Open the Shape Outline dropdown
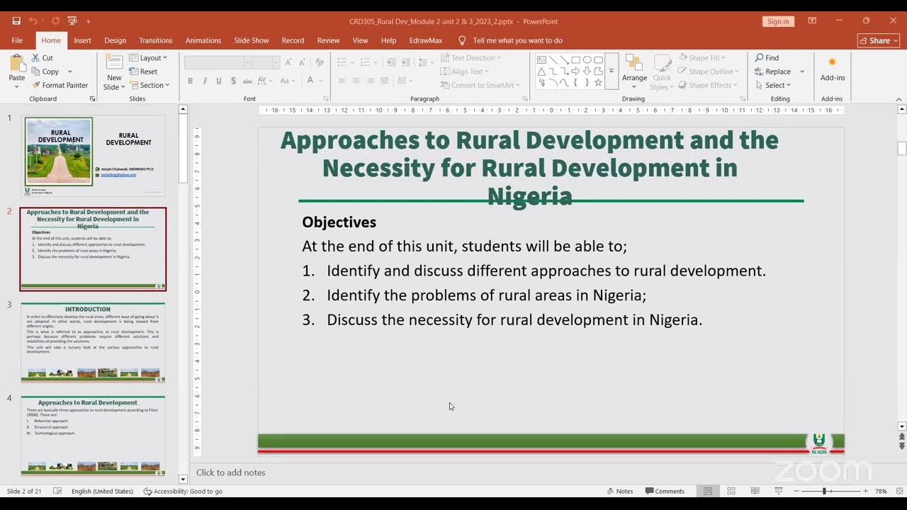The width and height of the screenshot is (907, 510). pos(709,72)
